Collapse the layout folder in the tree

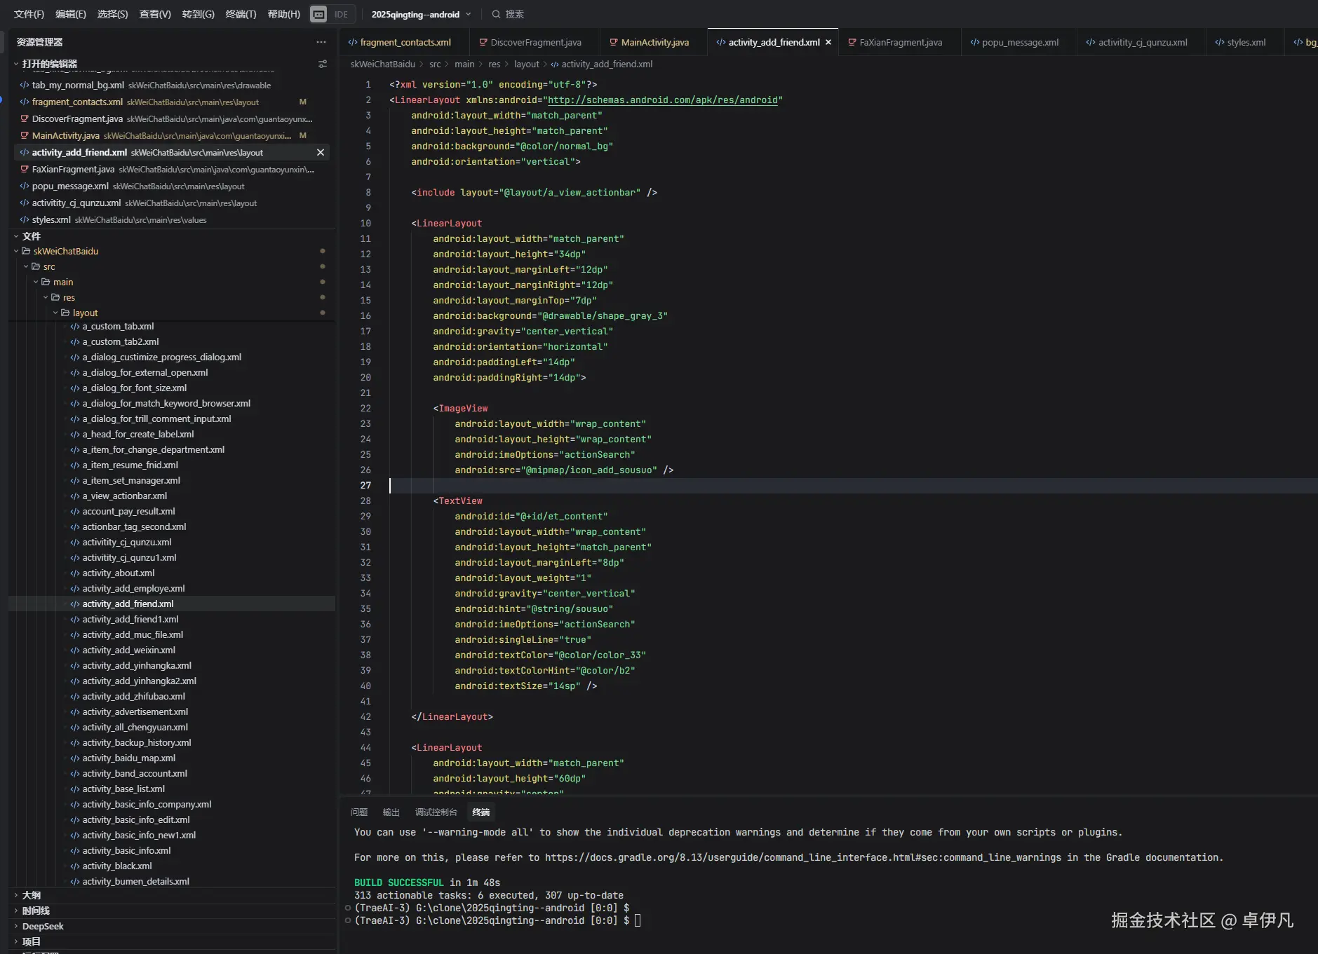pyautogui.click(x=55, y=313)
